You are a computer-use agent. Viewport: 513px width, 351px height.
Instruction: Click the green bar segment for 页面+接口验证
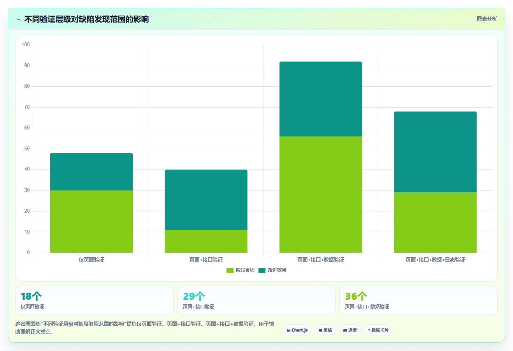(206, 241)
